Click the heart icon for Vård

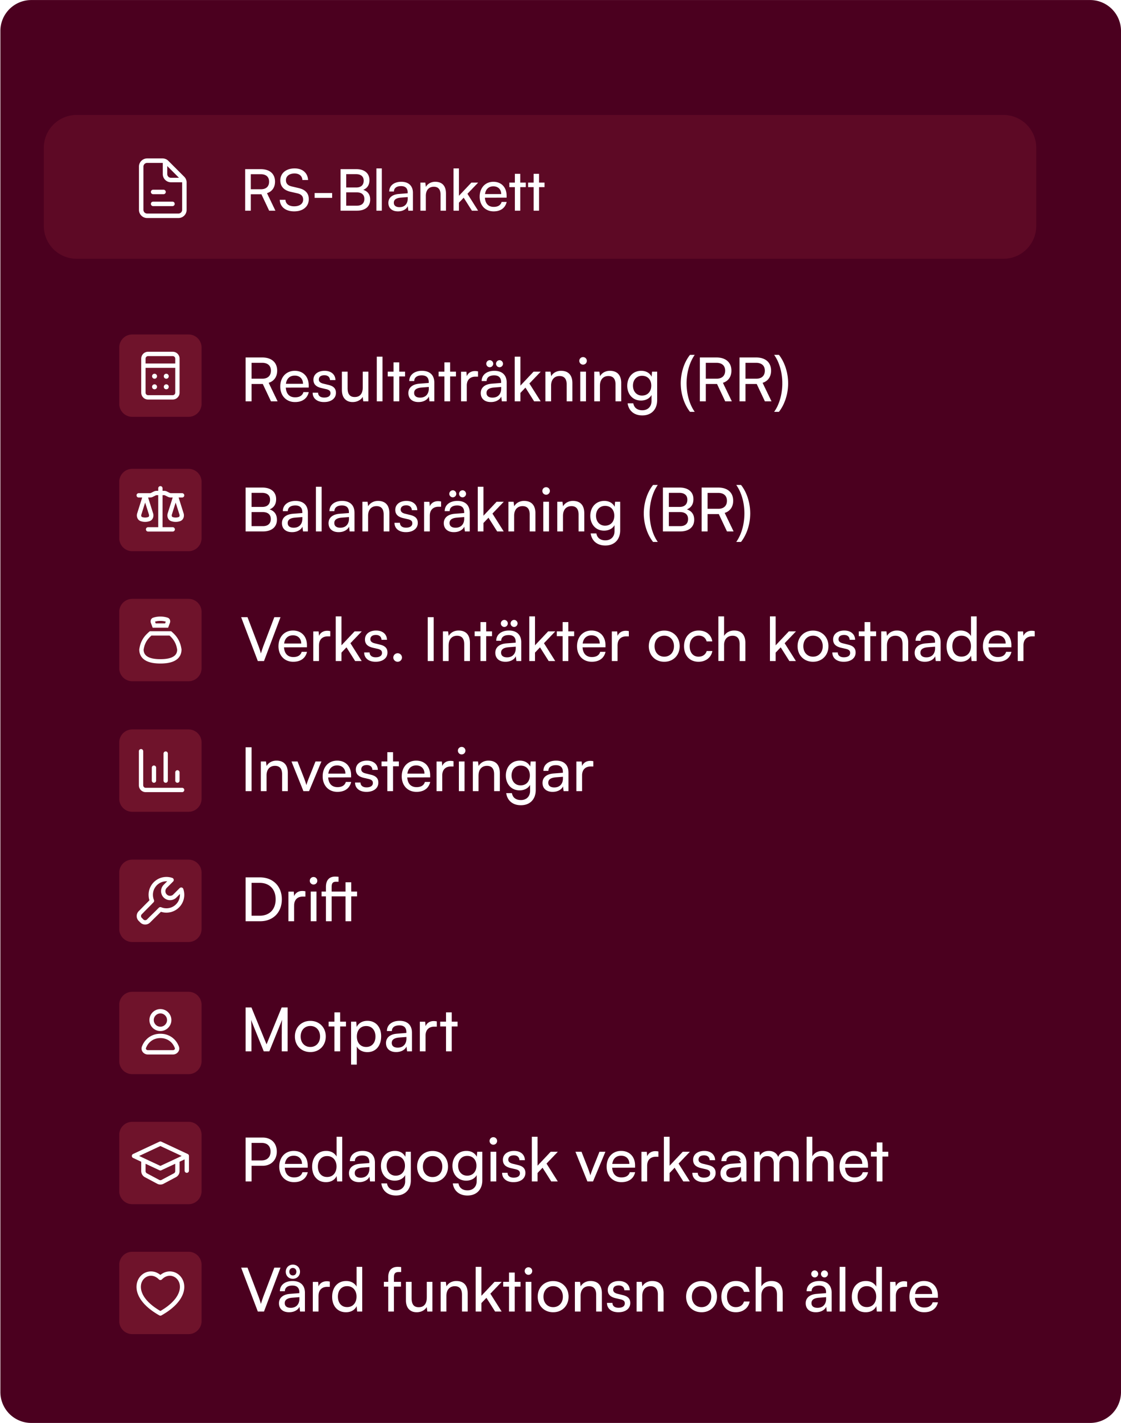coord(160,1293)
